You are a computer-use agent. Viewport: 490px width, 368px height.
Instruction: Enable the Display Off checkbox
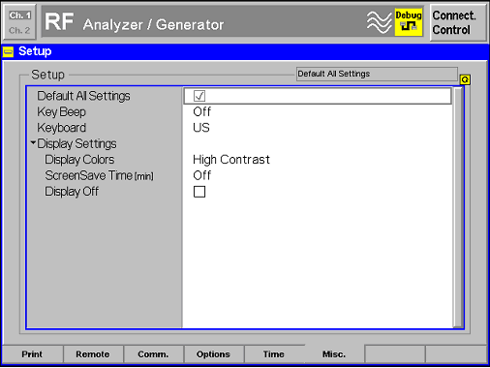click(x=199, y=192)
